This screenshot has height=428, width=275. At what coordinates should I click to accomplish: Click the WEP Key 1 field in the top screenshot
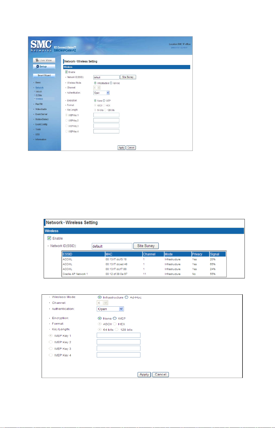(x=106, y=115)
